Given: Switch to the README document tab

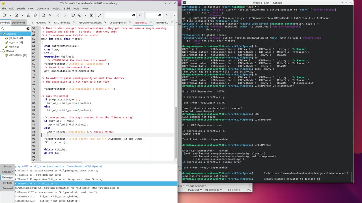Looking at the screenshot, I should point(40,23).
